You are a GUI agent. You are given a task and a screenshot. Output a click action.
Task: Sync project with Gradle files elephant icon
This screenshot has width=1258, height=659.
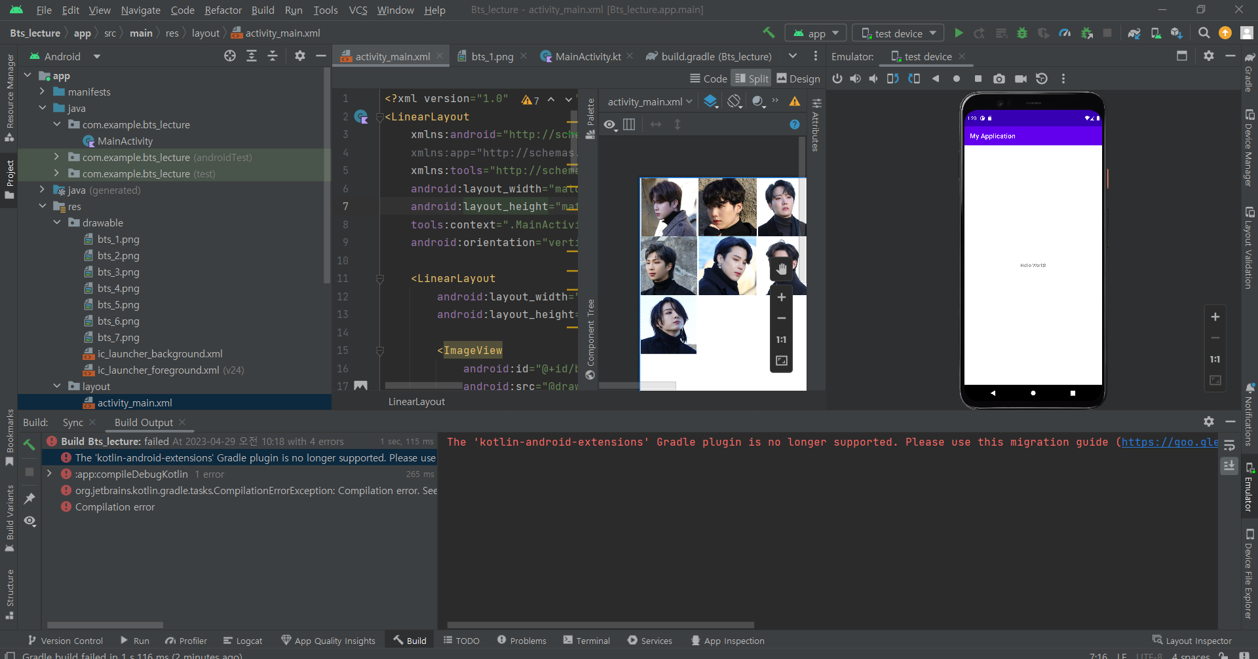click(x=1134, y=33)
